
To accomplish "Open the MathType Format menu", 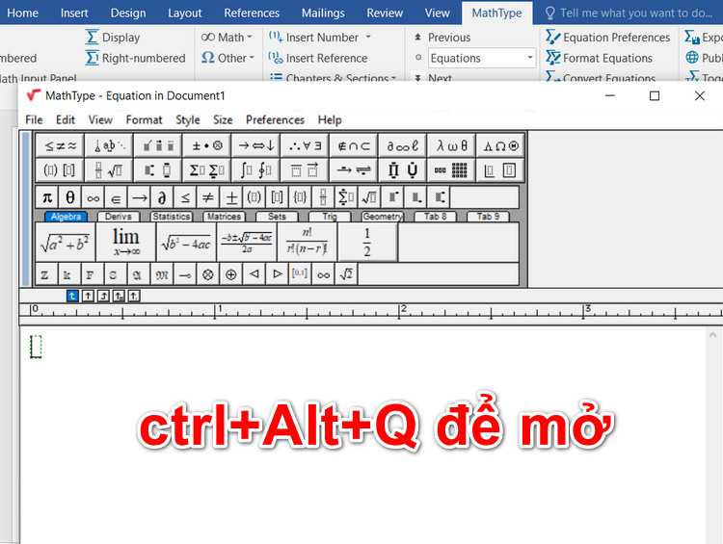I will (144, 120).
